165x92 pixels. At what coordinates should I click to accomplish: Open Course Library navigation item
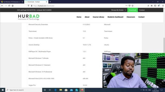pos(98,17)
